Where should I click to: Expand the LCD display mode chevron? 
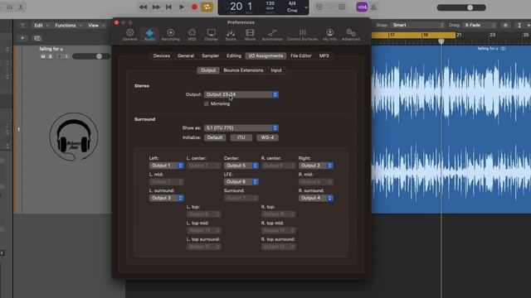point(306,7)
